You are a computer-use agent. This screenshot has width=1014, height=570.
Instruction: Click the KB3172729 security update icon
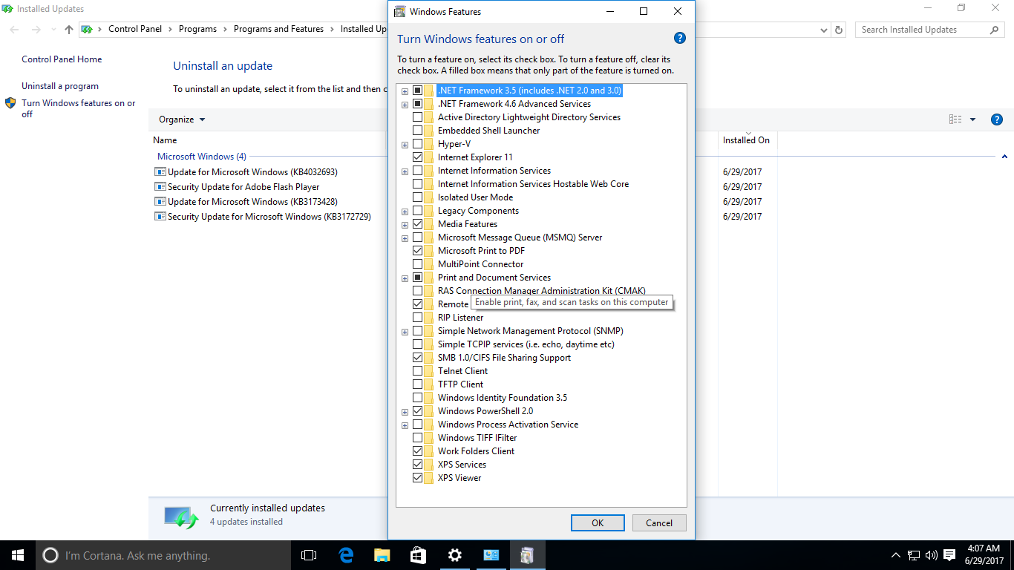pyautogui.click(x=160, y=216)
